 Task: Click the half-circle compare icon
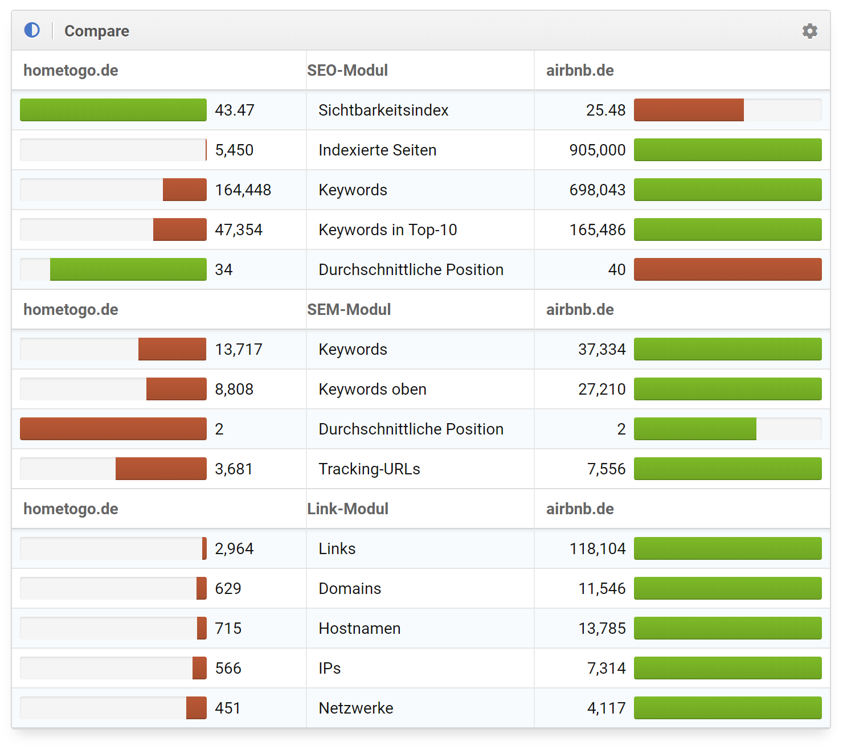coord(32,30)
